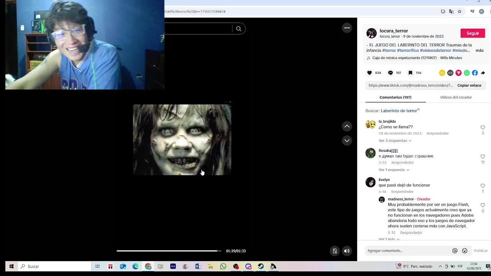Click Publicar to post comment
The width and height of the screenshot is (491, 276).
click(x=481, y=251)
